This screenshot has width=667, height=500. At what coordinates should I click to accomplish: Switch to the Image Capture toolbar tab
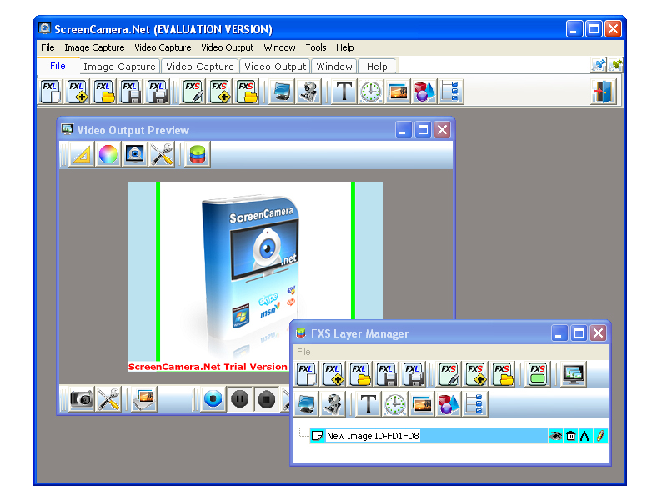119,67
